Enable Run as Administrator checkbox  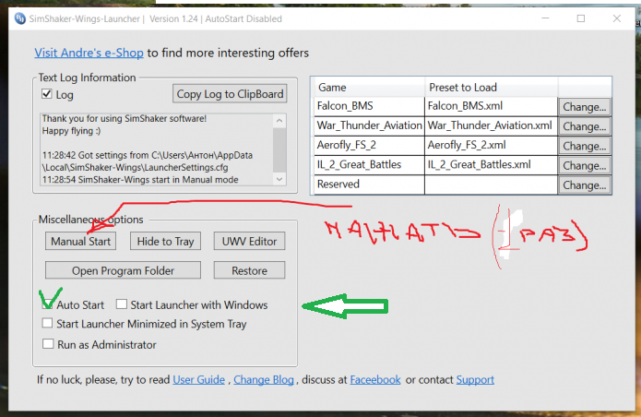point(48,343)
